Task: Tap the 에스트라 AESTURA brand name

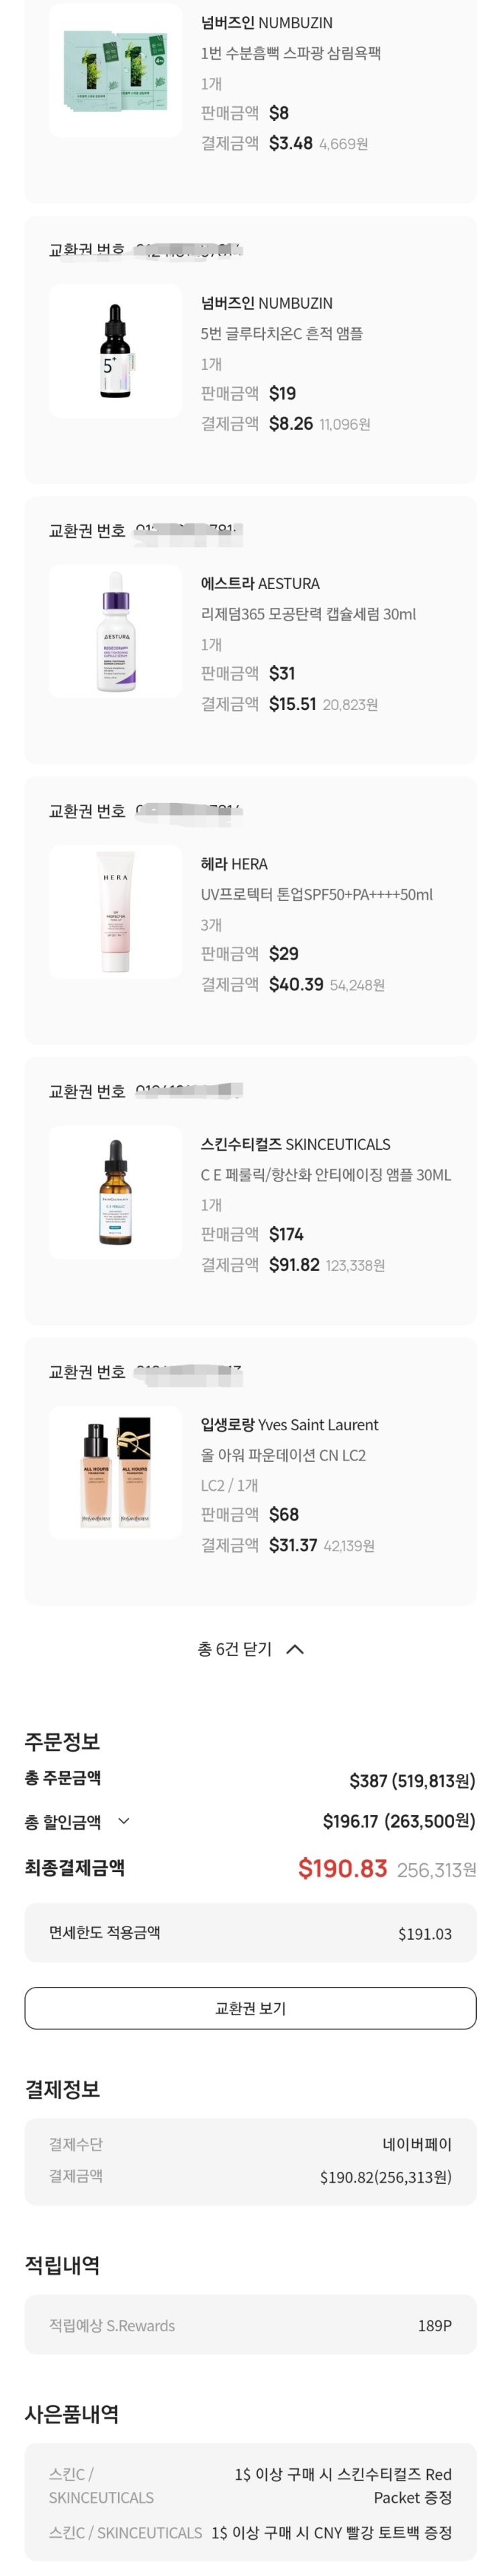Action: tap(261, 583)
